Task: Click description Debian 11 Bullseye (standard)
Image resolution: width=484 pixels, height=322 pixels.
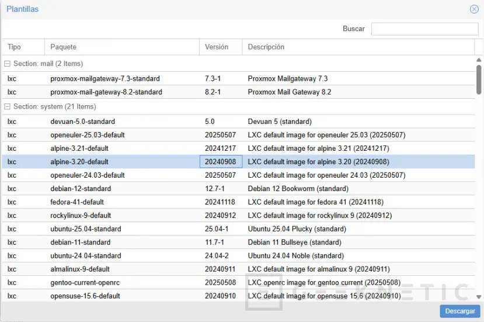Action: pos(294,243)
